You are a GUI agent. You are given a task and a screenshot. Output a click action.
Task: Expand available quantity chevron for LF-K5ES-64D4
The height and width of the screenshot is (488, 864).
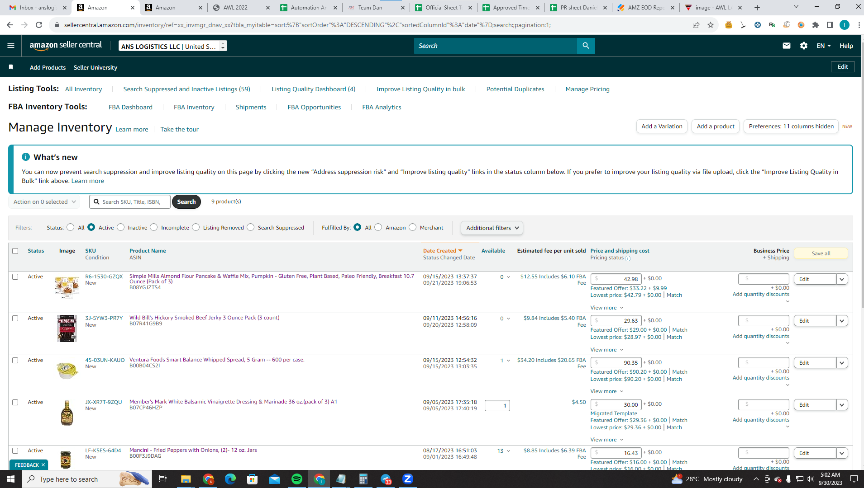[x=508, y=451]
